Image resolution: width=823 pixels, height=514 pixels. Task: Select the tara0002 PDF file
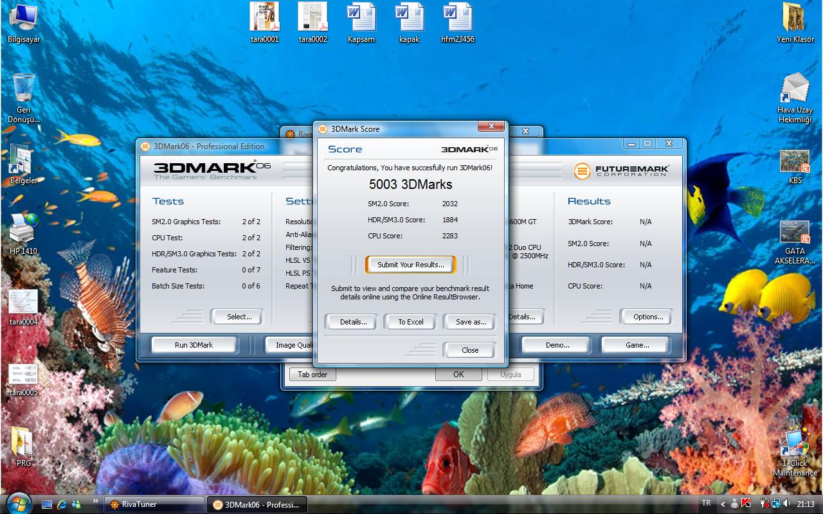coord(313,22)
